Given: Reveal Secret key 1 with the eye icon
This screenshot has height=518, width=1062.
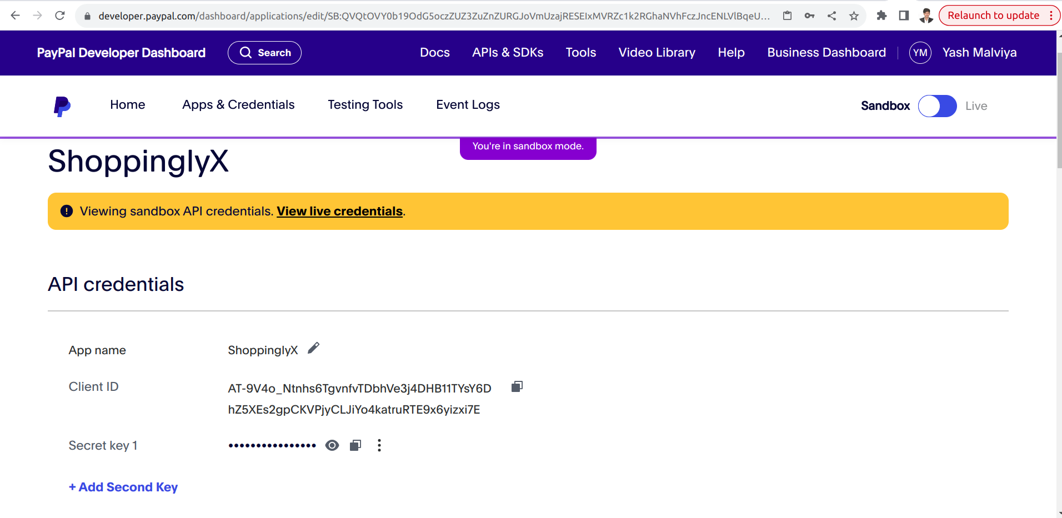Looking at the screenshot, I should pos(332,445).
